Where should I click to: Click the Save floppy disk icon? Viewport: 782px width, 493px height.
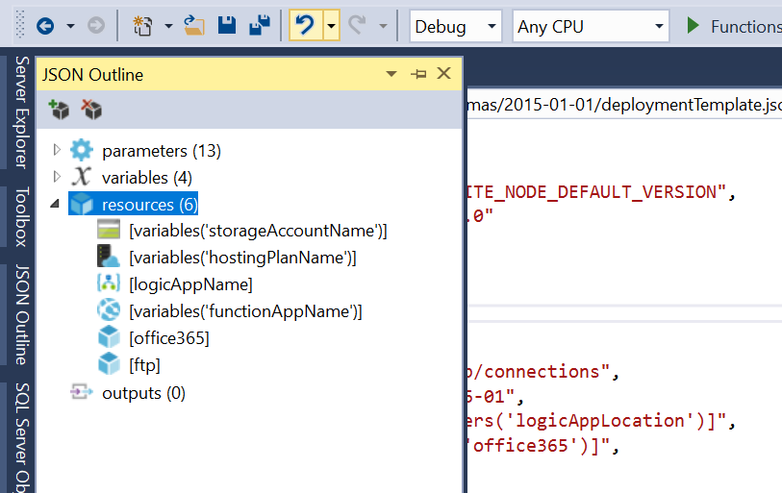coord(227,26)
